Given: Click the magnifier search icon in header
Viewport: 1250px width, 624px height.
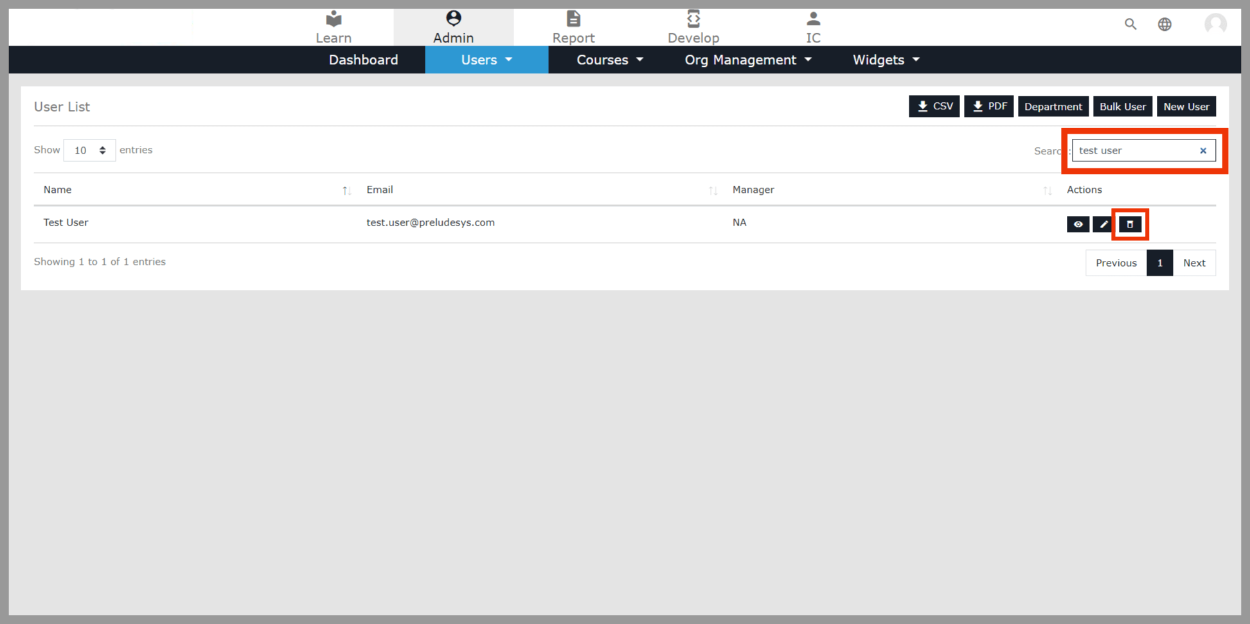Looking at the screenshot, I should pos(1130,24).
